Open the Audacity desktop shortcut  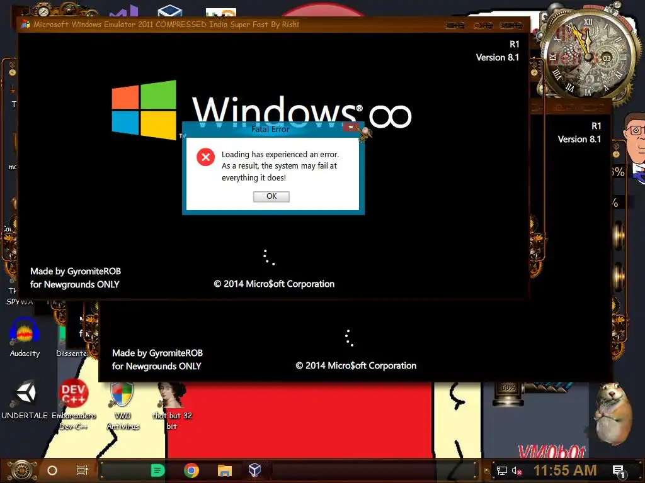pos(25,338)
